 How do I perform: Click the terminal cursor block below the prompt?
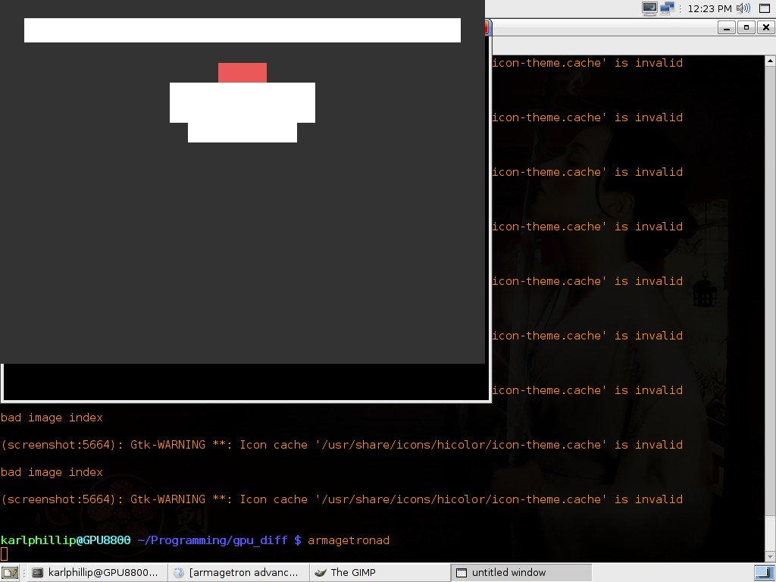4,554
